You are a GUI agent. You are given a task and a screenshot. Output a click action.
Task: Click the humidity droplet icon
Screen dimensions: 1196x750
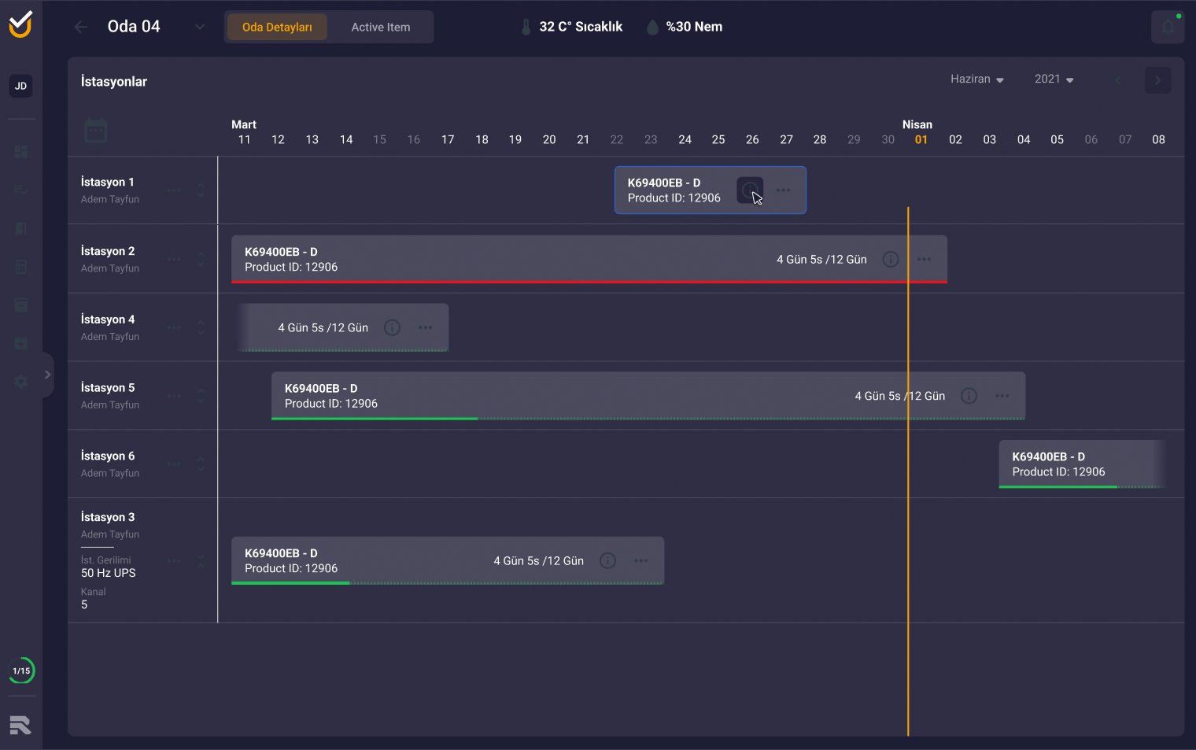(652, 28)
